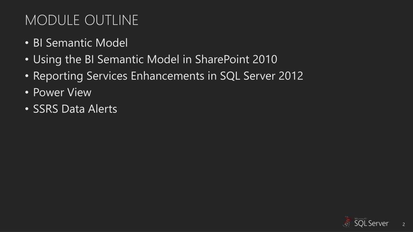
Task: Click the bullet dot before SSRS Data Alerts
Action: pos(27,109)
